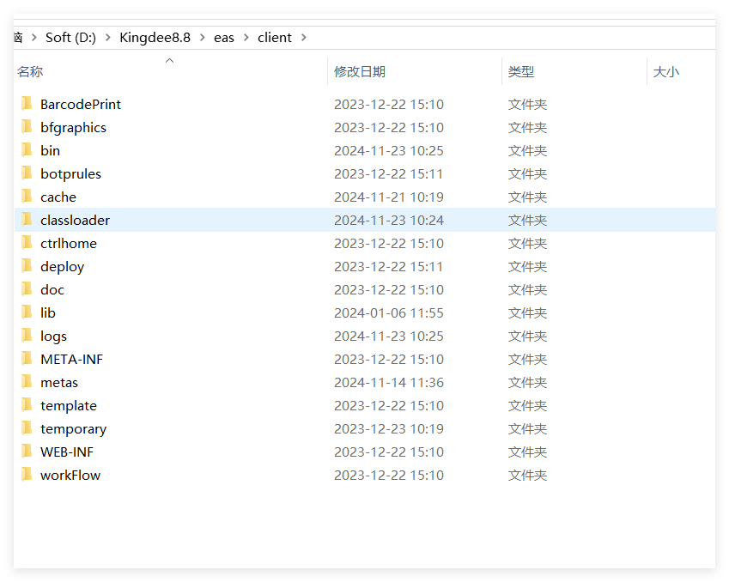Click the classloader folder icon

point(27,220)
